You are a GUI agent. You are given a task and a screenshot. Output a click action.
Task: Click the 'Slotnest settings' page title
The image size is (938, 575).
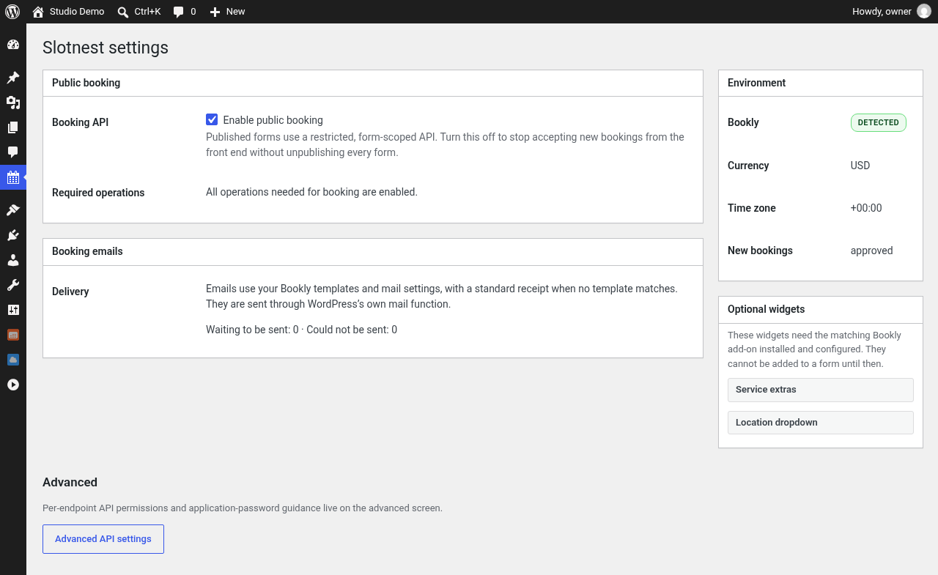[106, 48]
